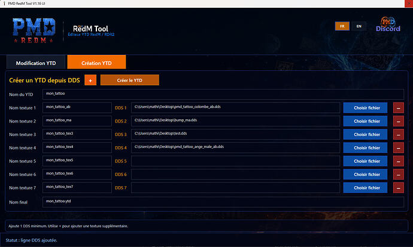Image resolution: width=413 pixels, height=247 pixels.
Task: Click the empty DDS 6 path field
Action: (235, 174)
